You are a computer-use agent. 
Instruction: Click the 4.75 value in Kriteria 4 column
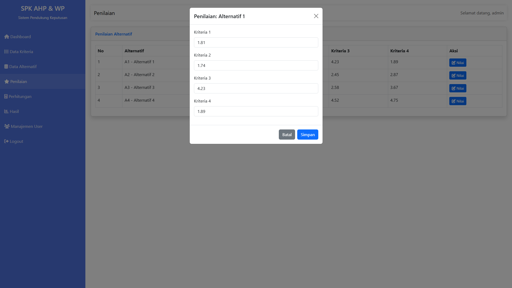click(394, 100)
